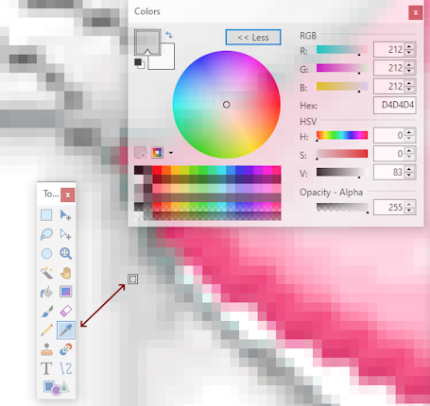430x406 pixels.
Task: Select the Rectangle Select tool
Action: [46, 215]
